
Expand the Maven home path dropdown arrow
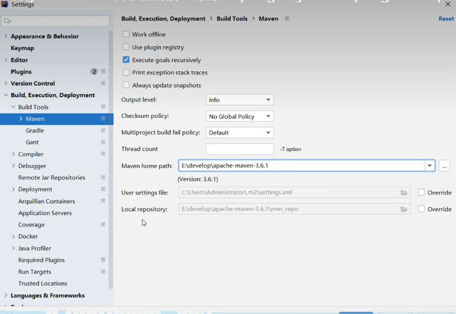(429, 165)
